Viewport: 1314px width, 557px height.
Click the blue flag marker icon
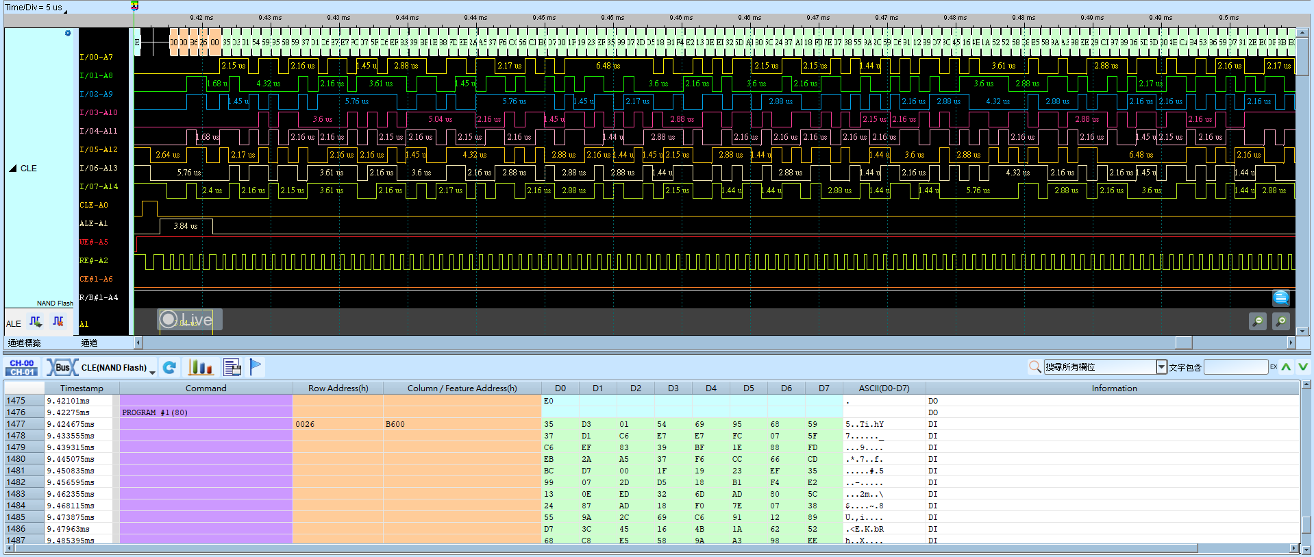[x=256, y=367]
